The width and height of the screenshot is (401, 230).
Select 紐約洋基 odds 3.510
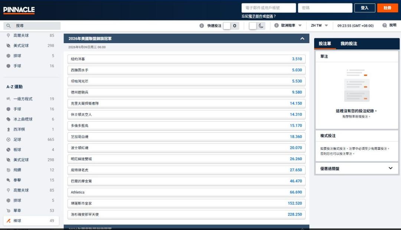[x=186, y=59]
